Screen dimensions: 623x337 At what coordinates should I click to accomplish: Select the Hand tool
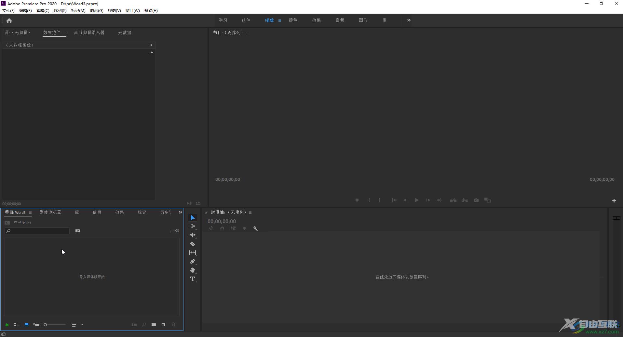193,270
